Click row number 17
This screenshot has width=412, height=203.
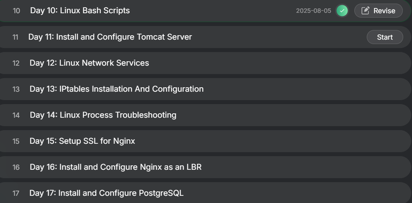tap(16, 193)
